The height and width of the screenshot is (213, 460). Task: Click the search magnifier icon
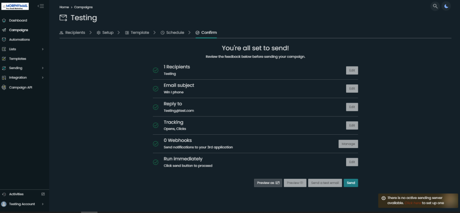pyautogui.click(x=435, y=6)
